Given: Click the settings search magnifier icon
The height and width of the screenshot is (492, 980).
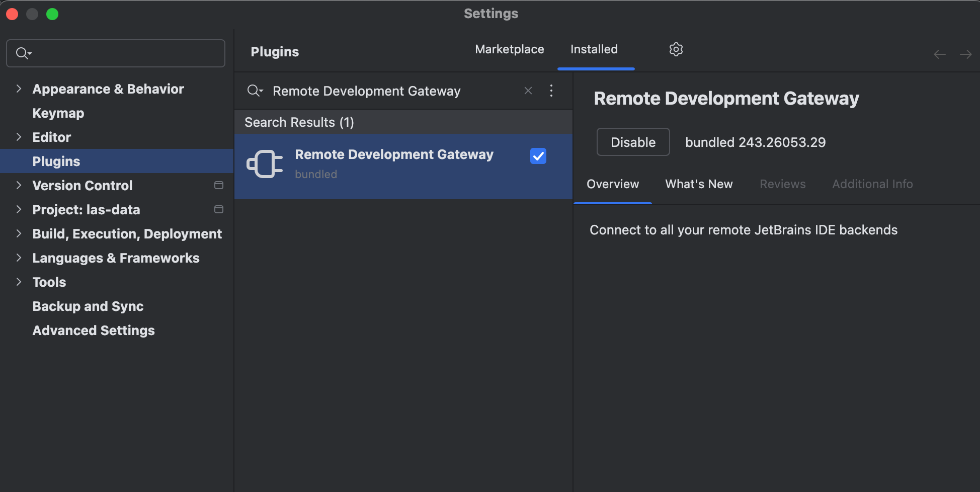Looking at the screenshot, I should click(23, 53).
